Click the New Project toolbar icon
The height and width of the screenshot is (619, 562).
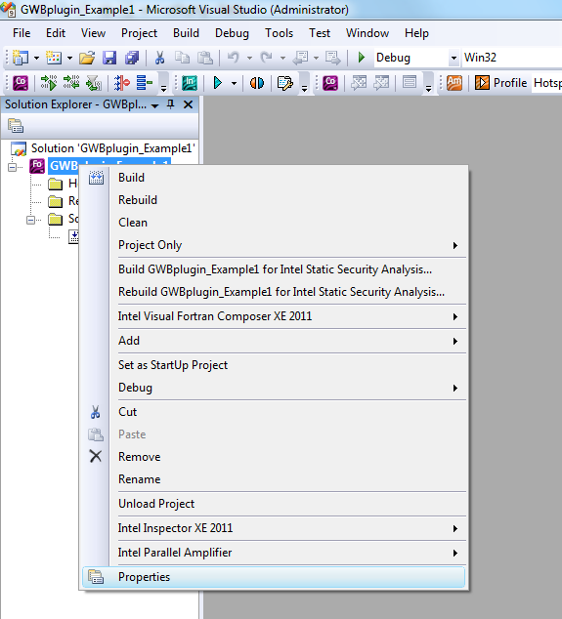[20, 58]
